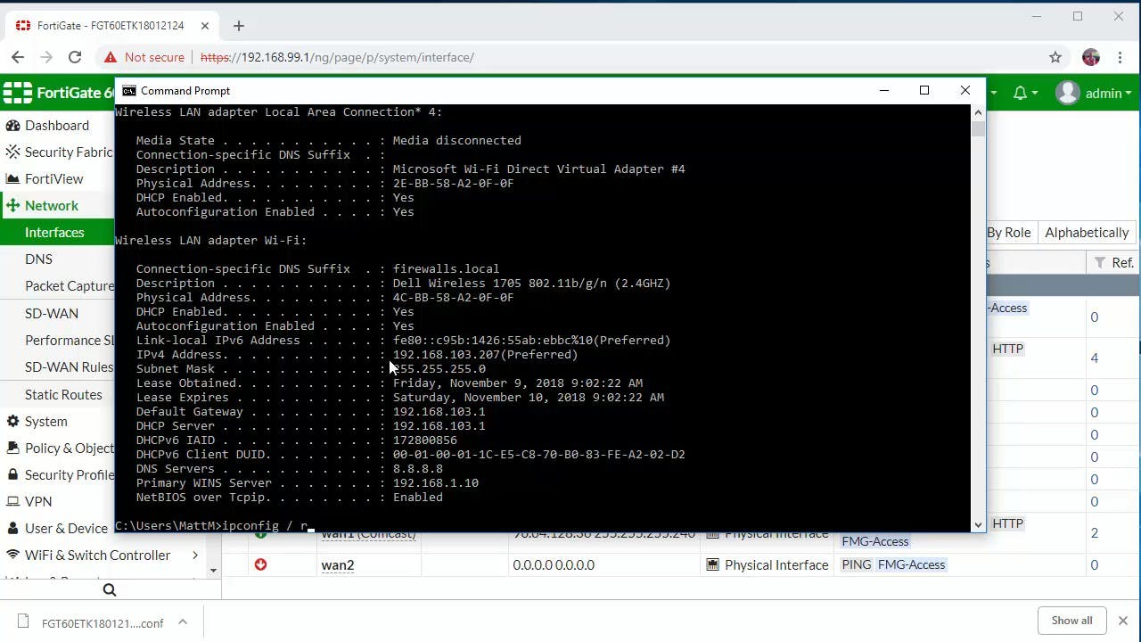Open a new browser tab

click(238, 26)
